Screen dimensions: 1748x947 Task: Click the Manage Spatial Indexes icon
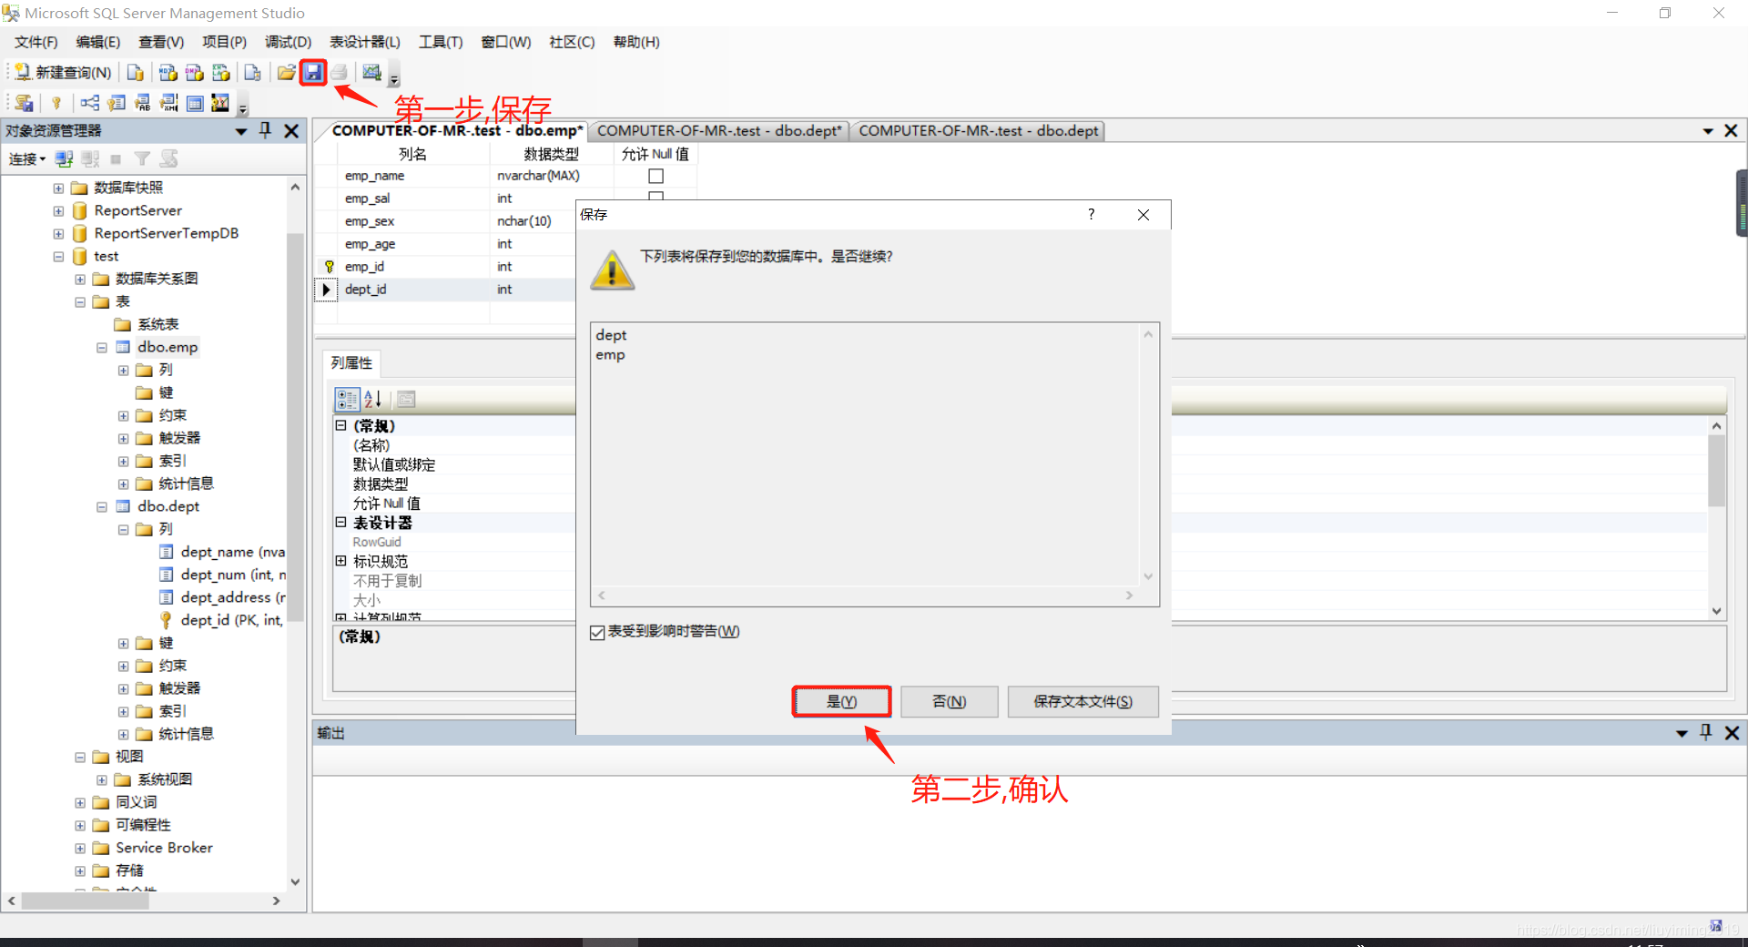pos(220,103)
